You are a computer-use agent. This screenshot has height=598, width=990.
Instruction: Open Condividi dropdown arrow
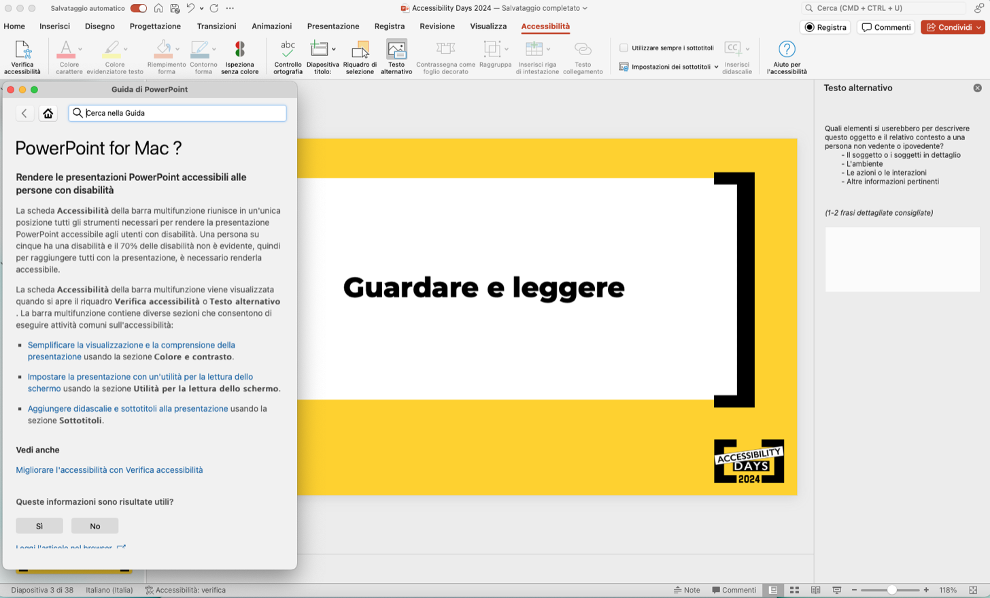[978, 27]
